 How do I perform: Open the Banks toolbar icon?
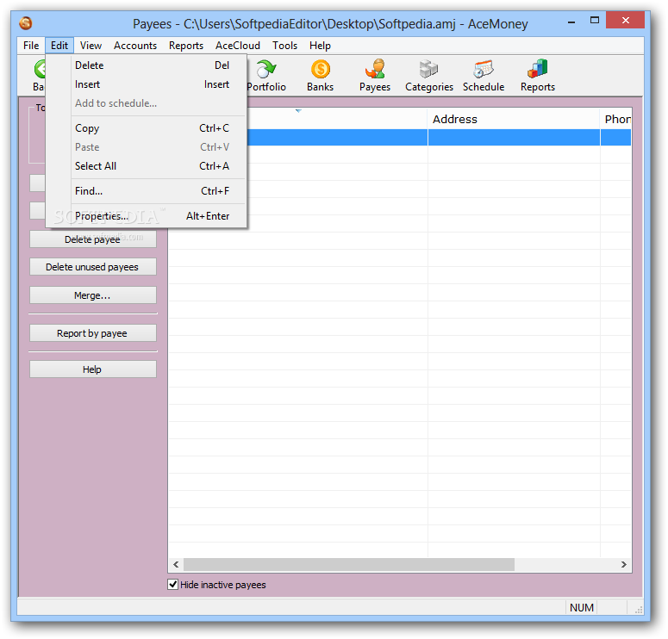click(x=321, y=76)
